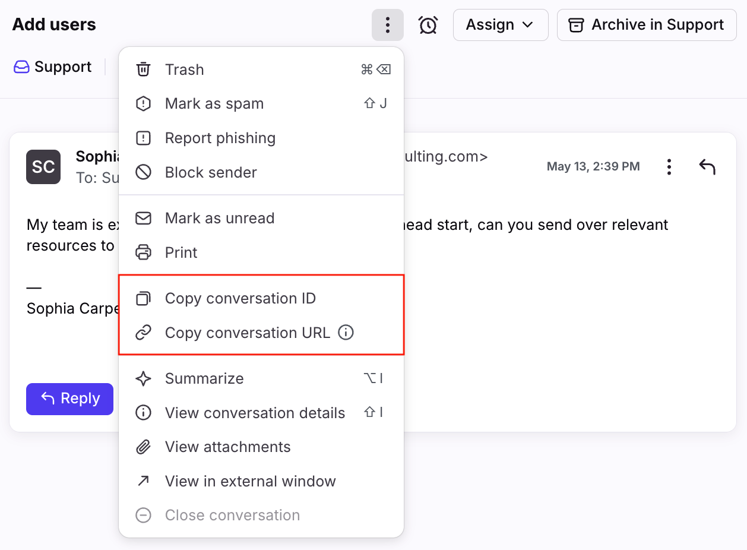Select Mark as spam

(x=261, y=104)
